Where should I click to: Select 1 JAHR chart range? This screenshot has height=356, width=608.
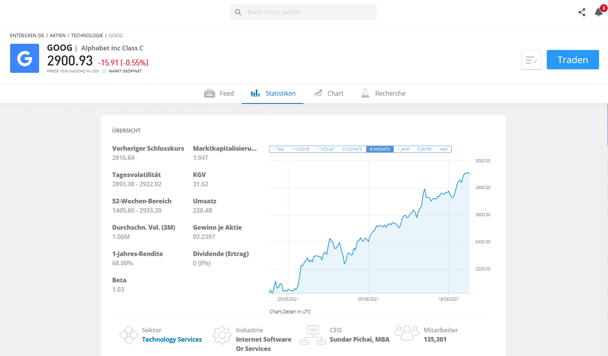coord(403,149)
